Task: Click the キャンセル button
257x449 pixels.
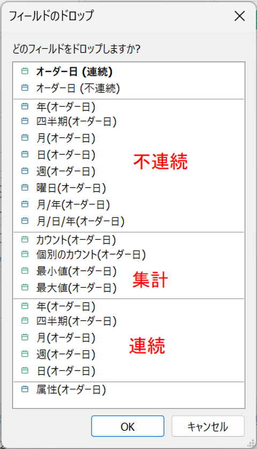Action: [208, 426]
